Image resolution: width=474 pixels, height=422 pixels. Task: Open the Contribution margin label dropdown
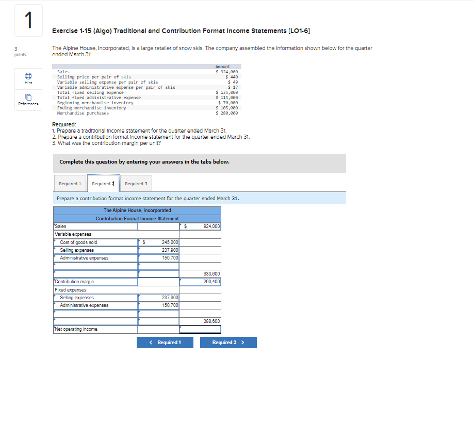click(95, 282)
